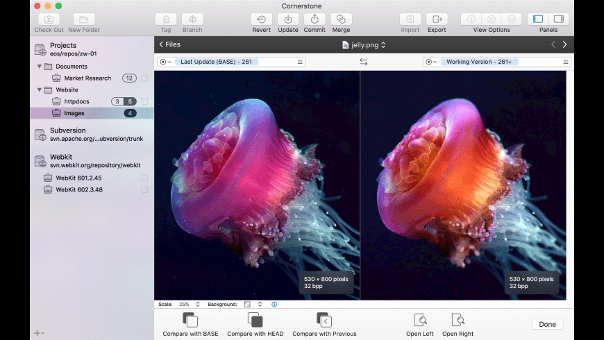Click Compare with Previous

(324, 325)
